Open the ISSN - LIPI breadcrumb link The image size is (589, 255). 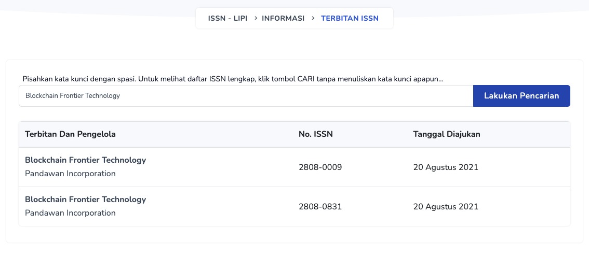[x=227, y=18]
